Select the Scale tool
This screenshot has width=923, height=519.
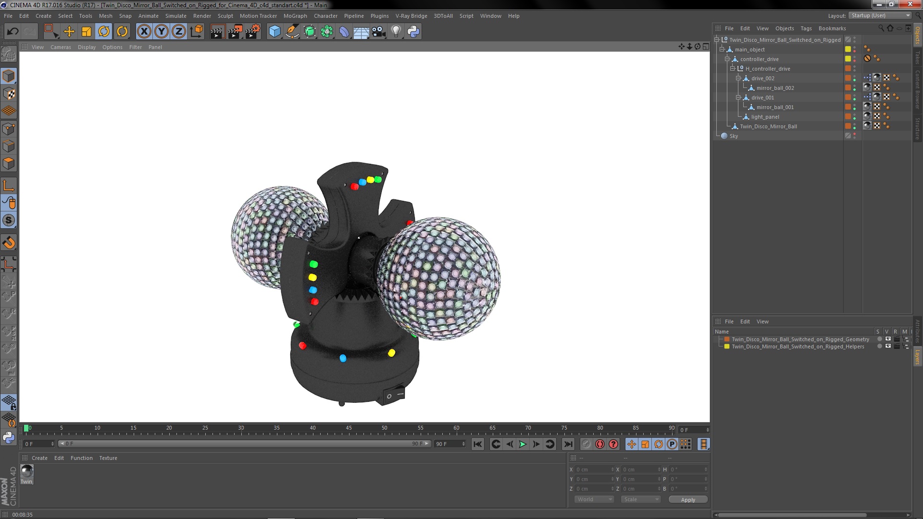click(87, 32)
